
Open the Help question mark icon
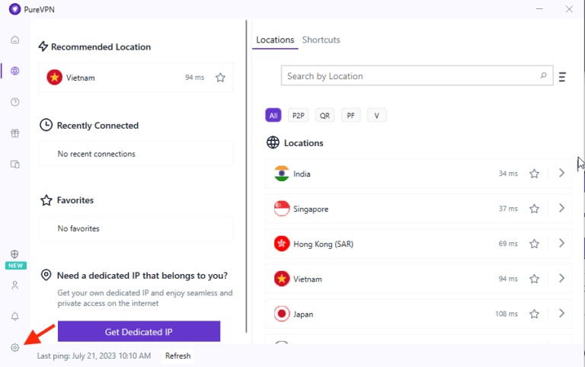(x=15, y=102)
